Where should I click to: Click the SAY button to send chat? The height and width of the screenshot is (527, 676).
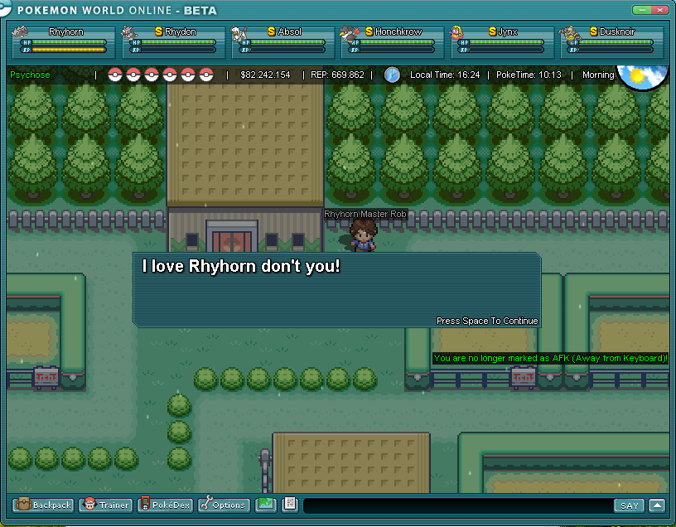630,505
